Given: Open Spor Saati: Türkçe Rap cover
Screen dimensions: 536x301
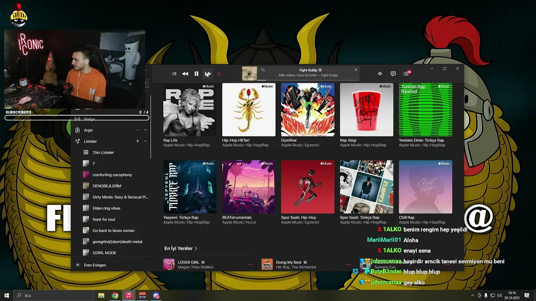Looking at the screenshot, I should coord(367,187).
